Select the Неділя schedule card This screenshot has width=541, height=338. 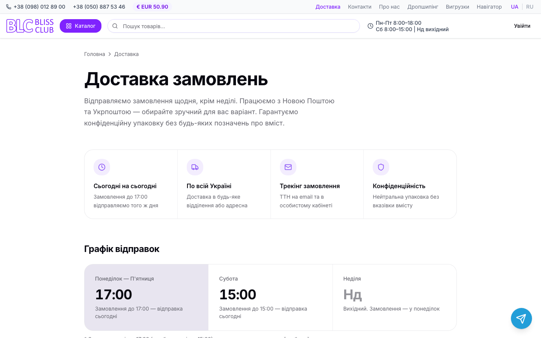coord(394,297)
